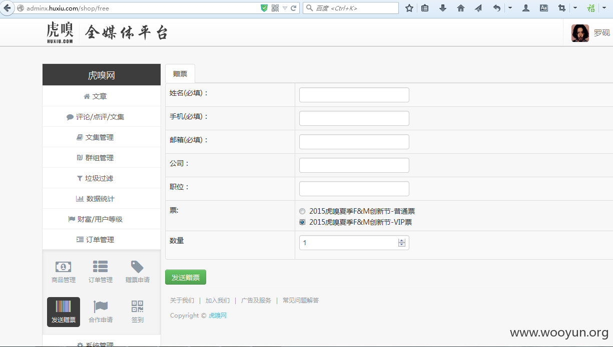Image resolution: width=613 pixels, height=347 pixels.
Task: Click the green 发送赠票 button
Action: point(186,277)
